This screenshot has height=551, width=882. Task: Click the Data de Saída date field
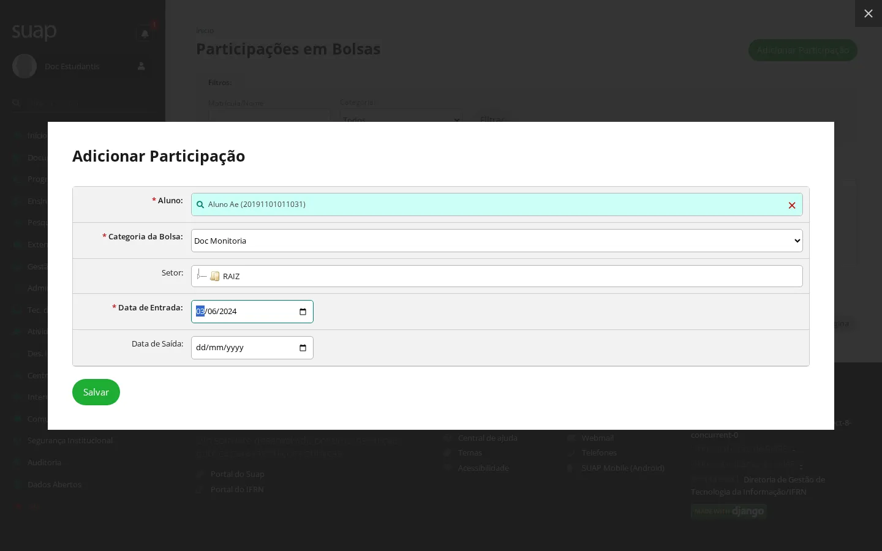click(252, 348)
